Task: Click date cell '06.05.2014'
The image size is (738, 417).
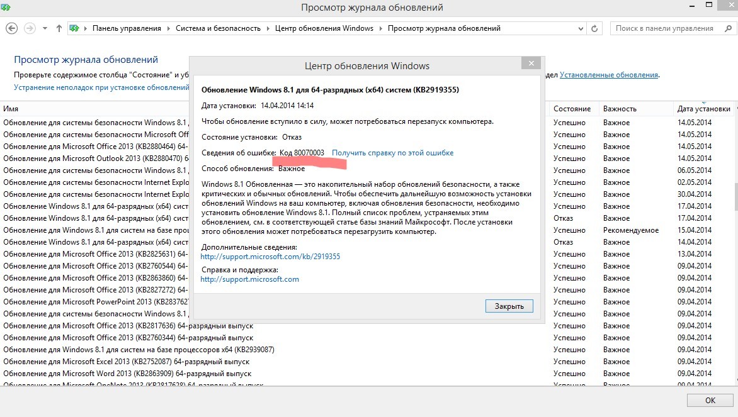Action: click(694, 170)
